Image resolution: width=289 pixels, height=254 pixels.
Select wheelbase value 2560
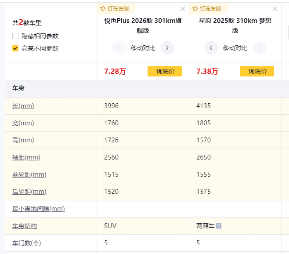[x=111, y=157]
